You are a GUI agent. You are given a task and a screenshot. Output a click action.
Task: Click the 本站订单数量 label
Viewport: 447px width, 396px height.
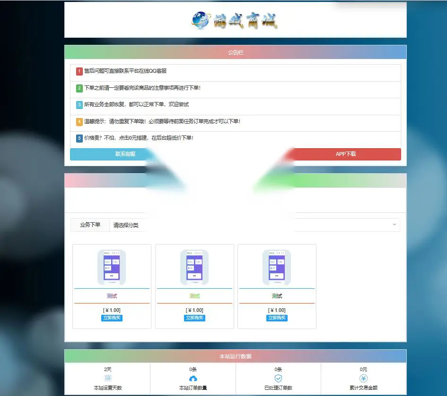[x=193, y=388]
